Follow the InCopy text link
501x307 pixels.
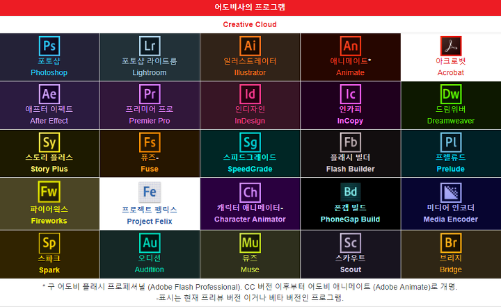[x=350, y=121]
